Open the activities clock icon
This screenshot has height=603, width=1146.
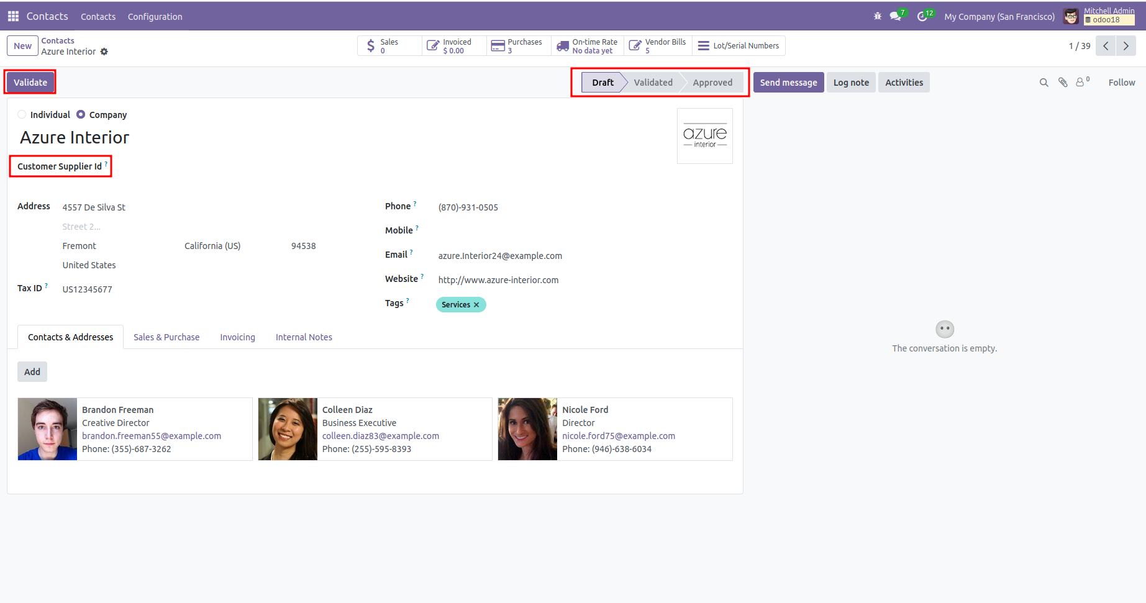coord(922,16)
